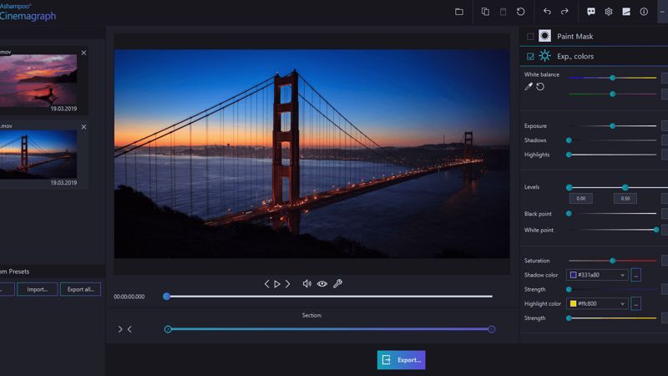Image resolution: width=668 pixels, height=376 pixels.
Task: Select the sunset beach video thumbnail
Action: (x=38, y=80)
